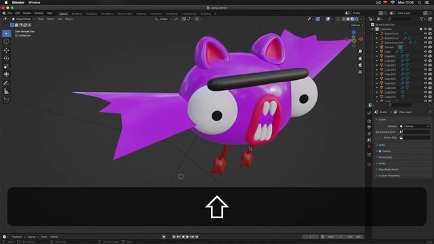Toggle X-ray display in viewport header
This screenshot has height=244, width=434.
[x=338, y=19]
